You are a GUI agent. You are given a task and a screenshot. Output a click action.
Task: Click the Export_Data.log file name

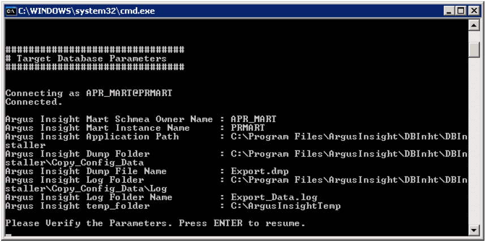click(274, 197)
